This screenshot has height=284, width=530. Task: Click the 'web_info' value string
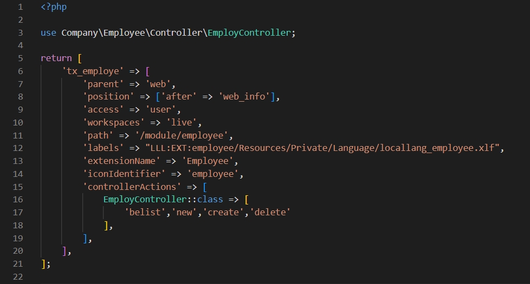coord(244,97)
